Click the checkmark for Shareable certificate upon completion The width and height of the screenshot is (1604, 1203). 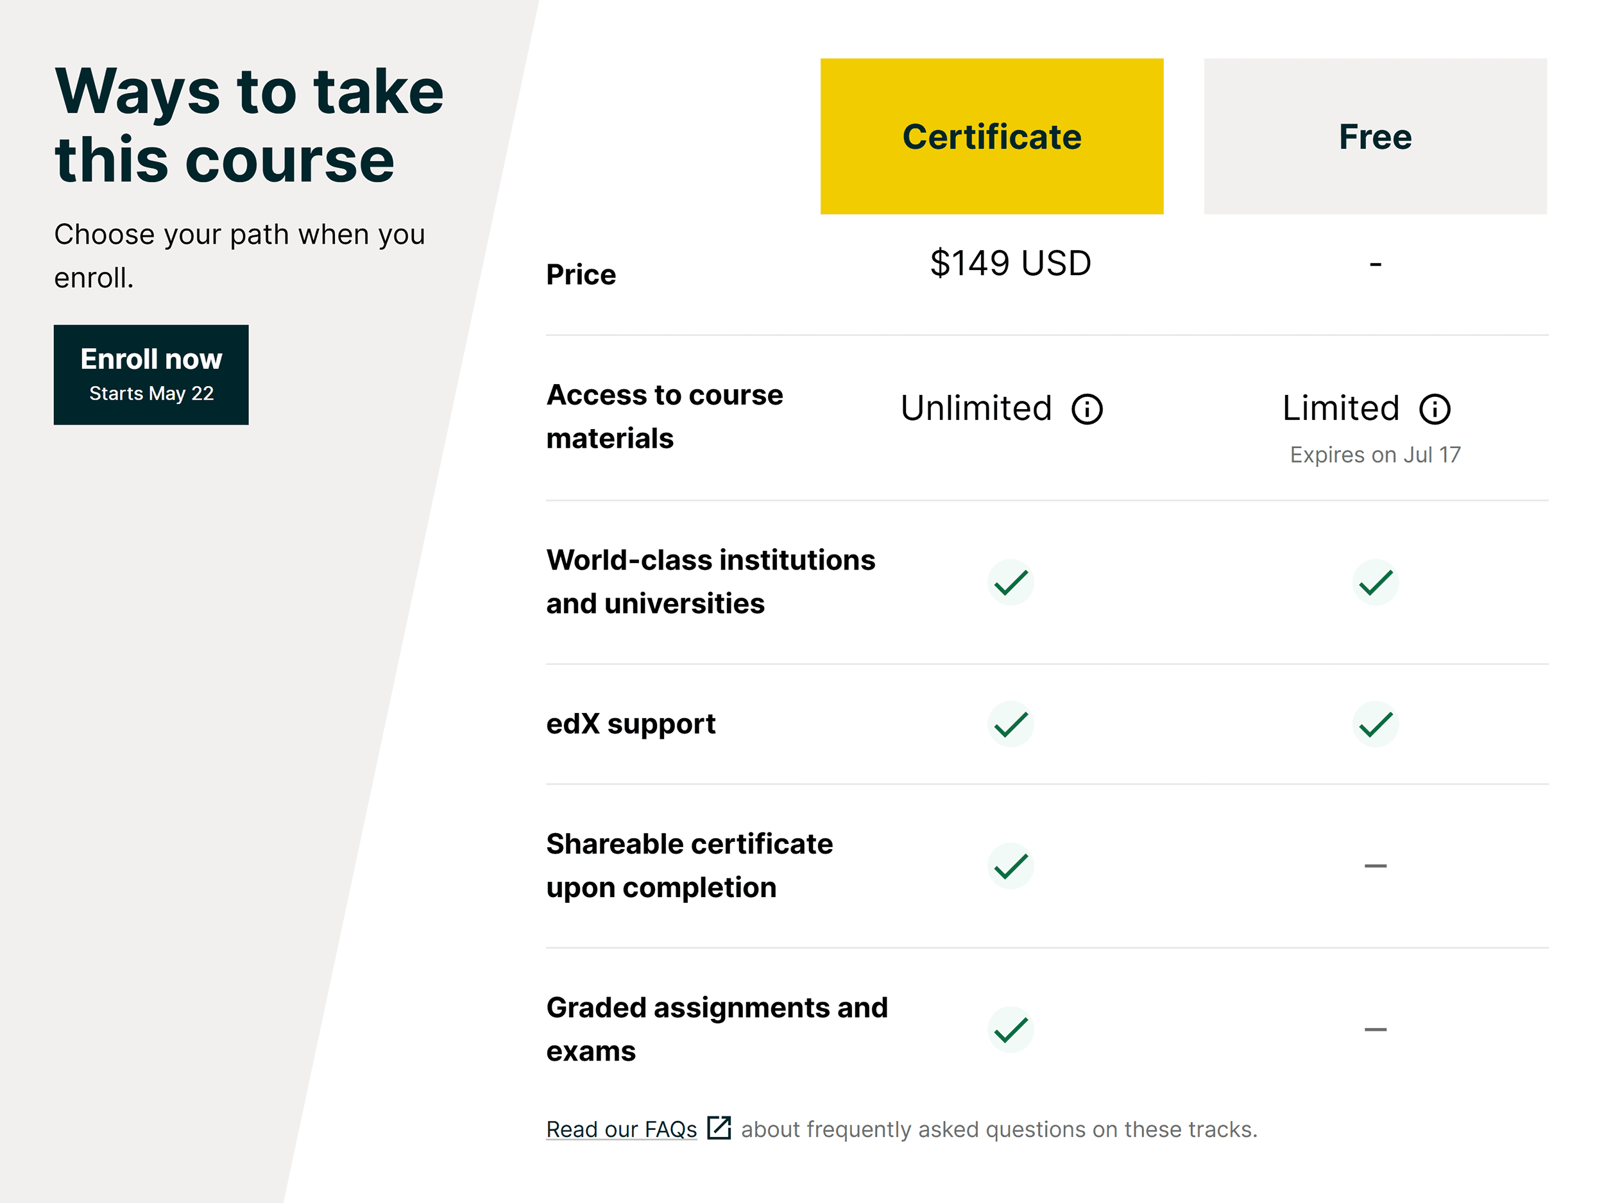[1010, 865]
